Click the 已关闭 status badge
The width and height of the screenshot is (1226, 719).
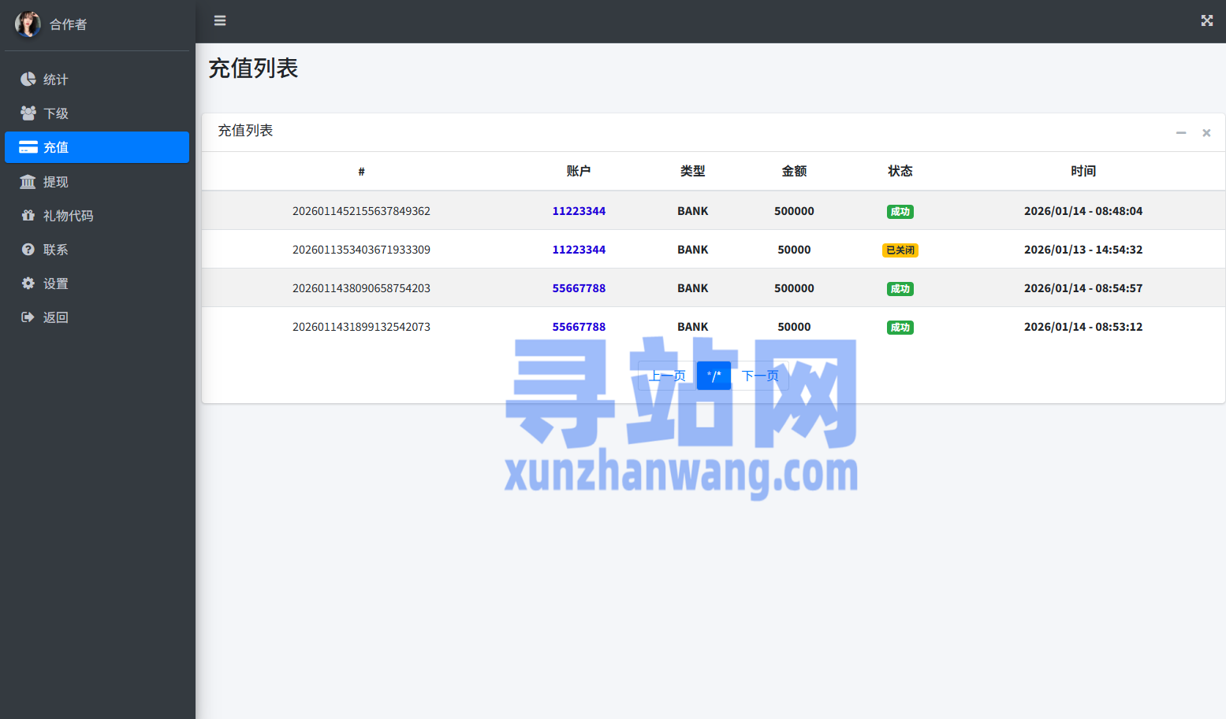900,250
